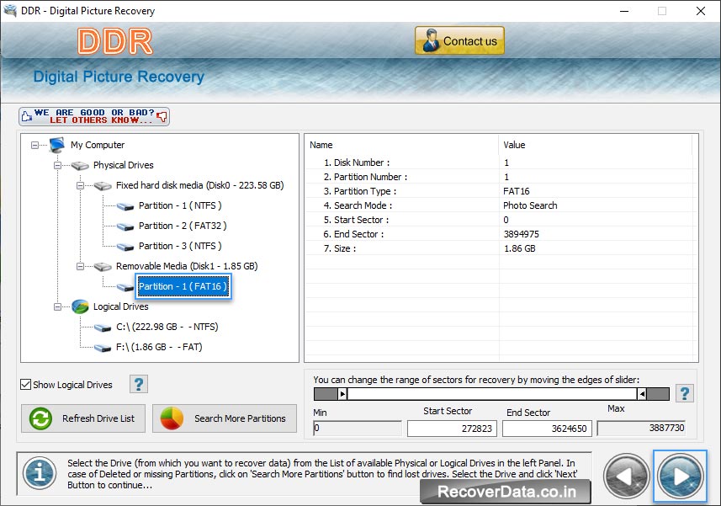Click the green refresh arrows icon
721x506 pixels.
pyautogui.click(x=40, y=418)
